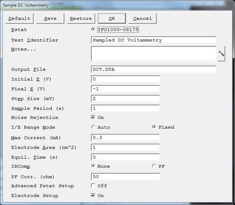Click the Restore button
The image size is (235, 205).
pos(81,18)
